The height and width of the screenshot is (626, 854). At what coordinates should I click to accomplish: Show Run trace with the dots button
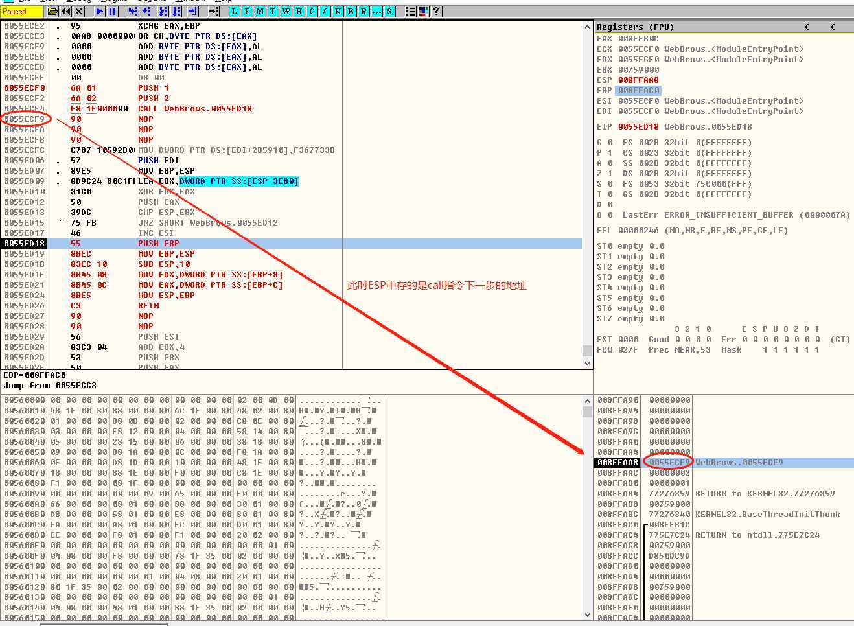(376, 11)
